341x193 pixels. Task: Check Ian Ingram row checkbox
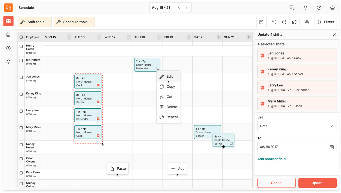click(21, 60)
